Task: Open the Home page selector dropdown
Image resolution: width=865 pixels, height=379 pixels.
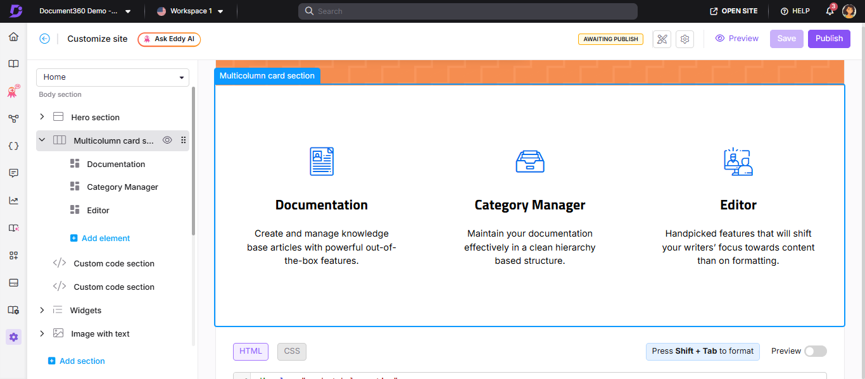Action: pos(113,77)
